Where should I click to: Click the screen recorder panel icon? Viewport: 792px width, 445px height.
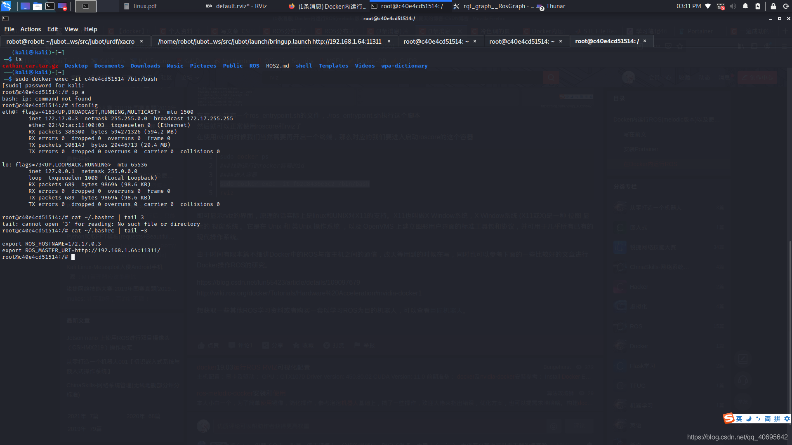click(62, 6)
